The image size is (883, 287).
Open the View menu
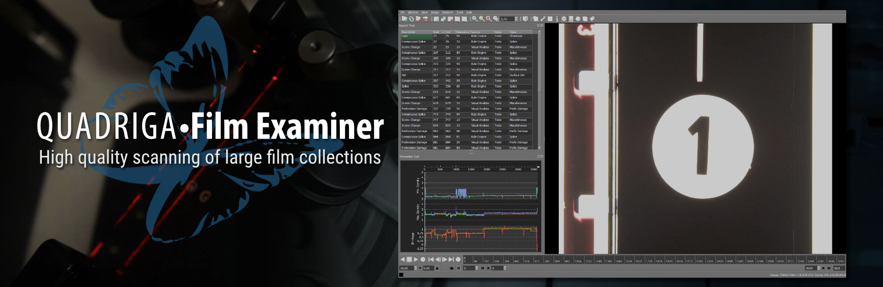424,12
